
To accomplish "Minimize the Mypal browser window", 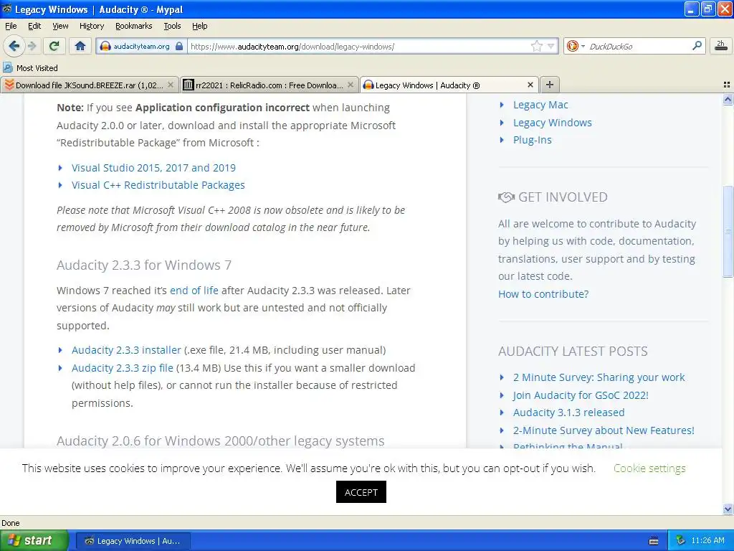I will coord(692,9).
